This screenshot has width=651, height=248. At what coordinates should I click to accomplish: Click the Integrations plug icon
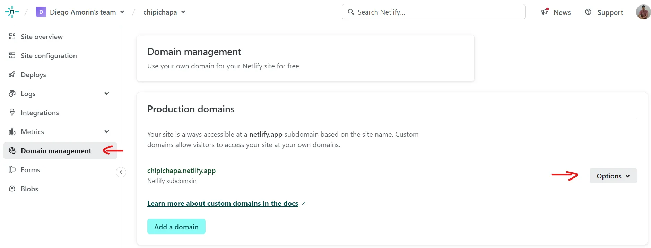tap(12, 112)
